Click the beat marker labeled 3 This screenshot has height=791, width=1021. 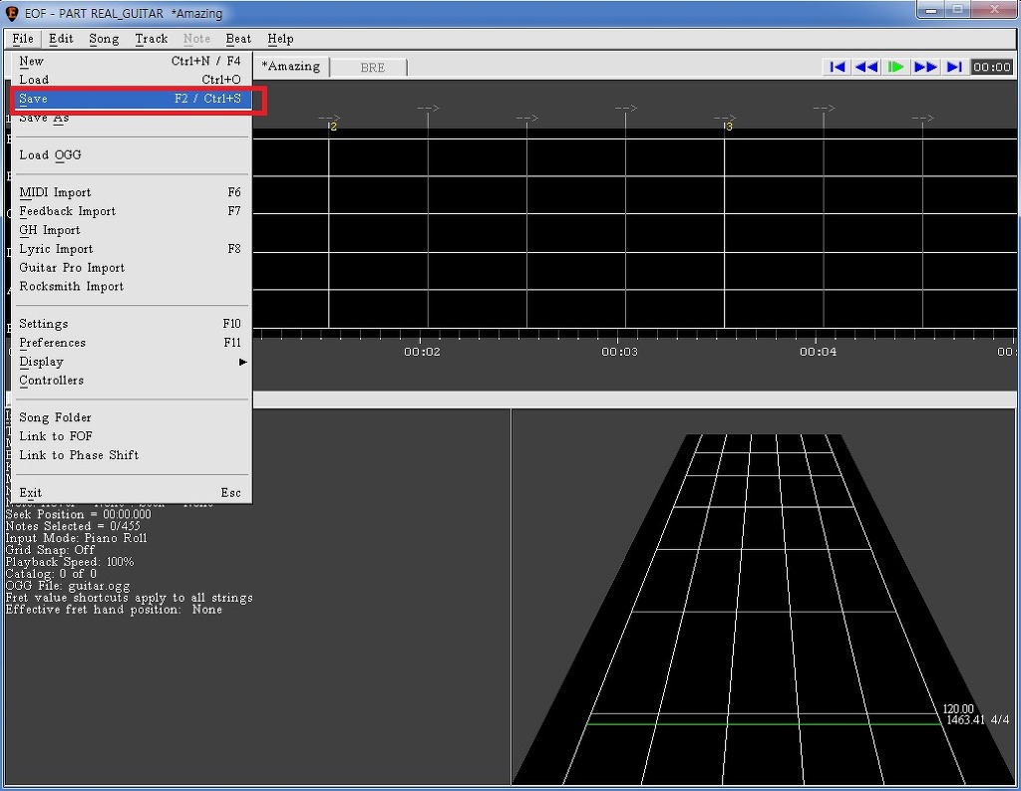click(x=728, y=127)
